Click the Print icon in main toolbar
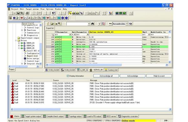The height and width of the screenshot is (122, 188). click(x=27, y=13)
